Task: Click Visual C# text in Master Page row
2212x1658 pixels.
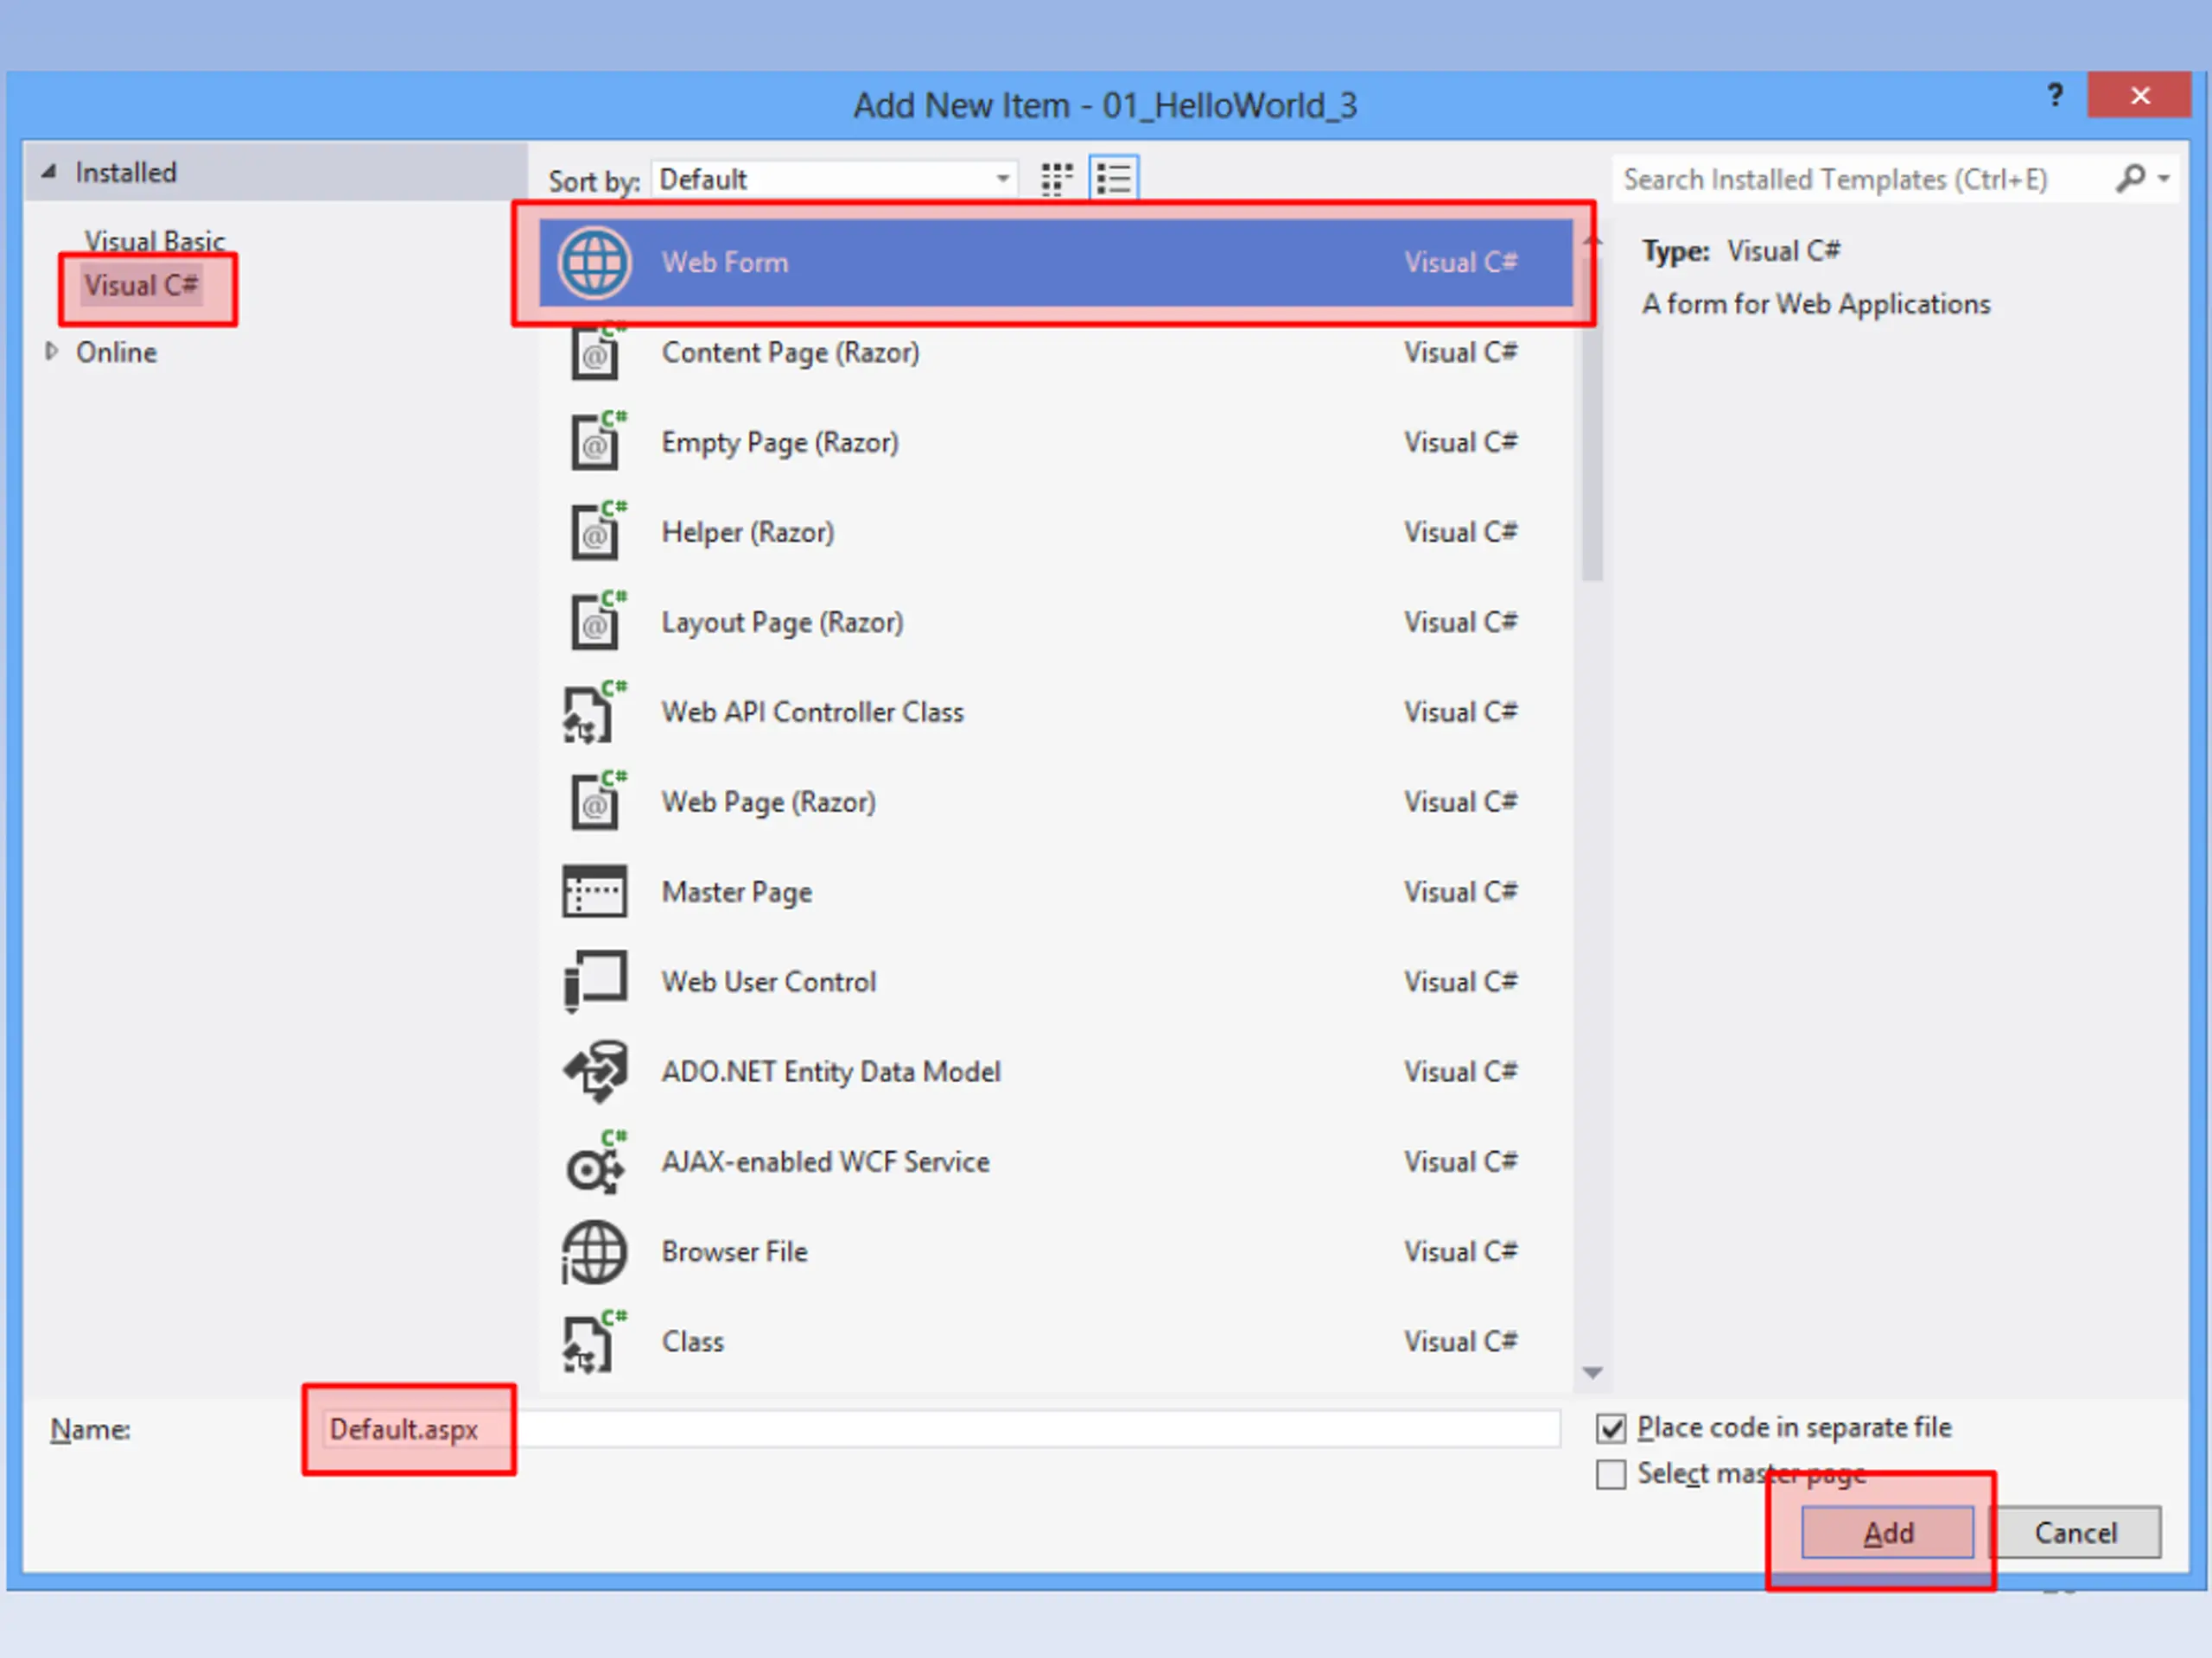Action: (x=1461, y=891)
